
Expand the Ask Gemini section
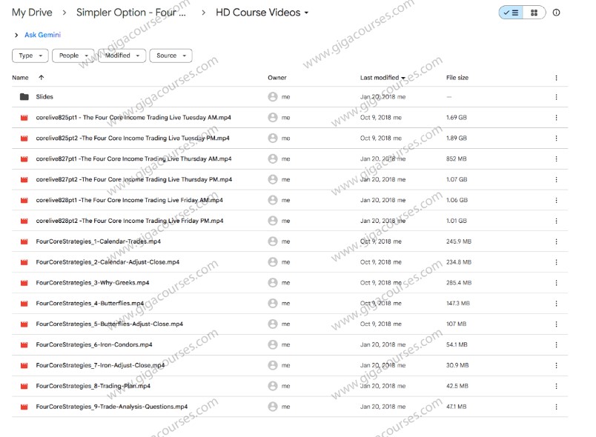pyautogui.click(x=16, y=35)
